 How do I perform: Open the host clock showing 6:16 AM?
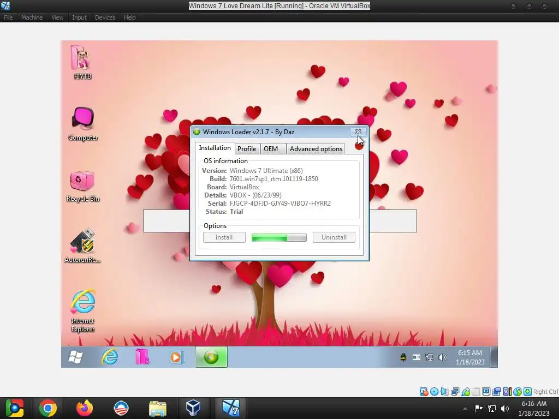(534, 408)
